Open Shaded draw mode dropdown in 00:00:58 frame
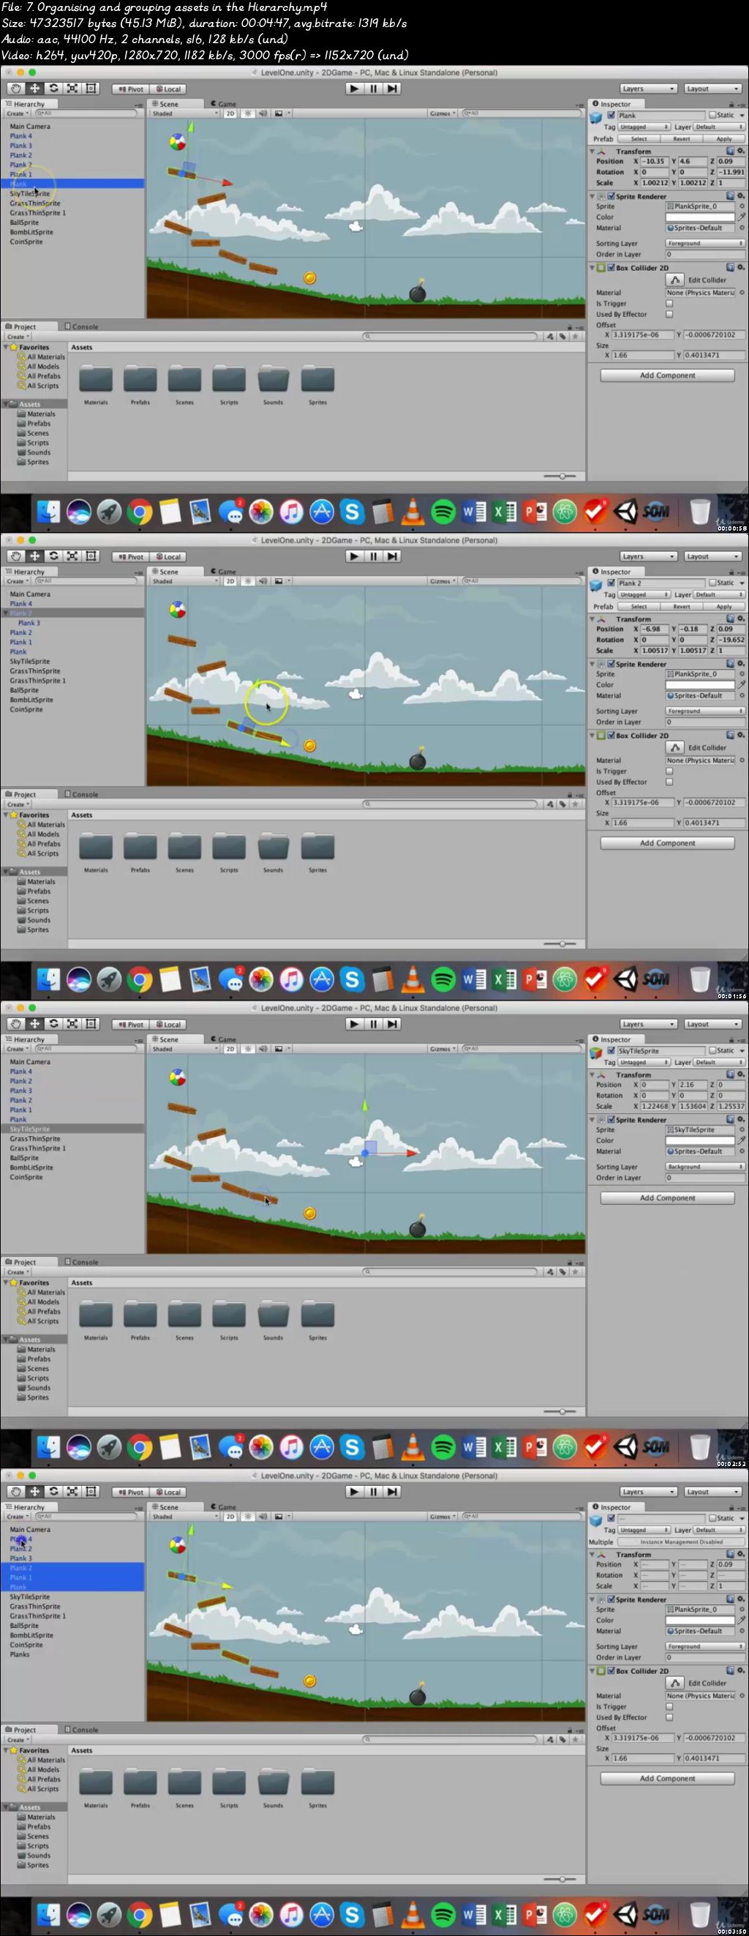The height and width of the screenshot is (1936, 749). [184, 113]
